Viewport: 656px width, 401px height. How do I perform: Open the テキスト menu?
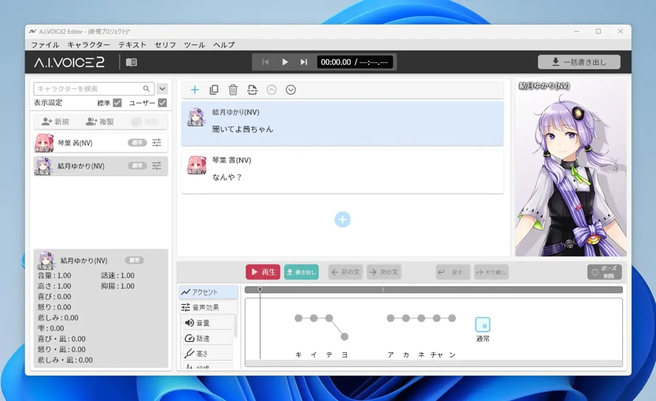tap(132, 44)
